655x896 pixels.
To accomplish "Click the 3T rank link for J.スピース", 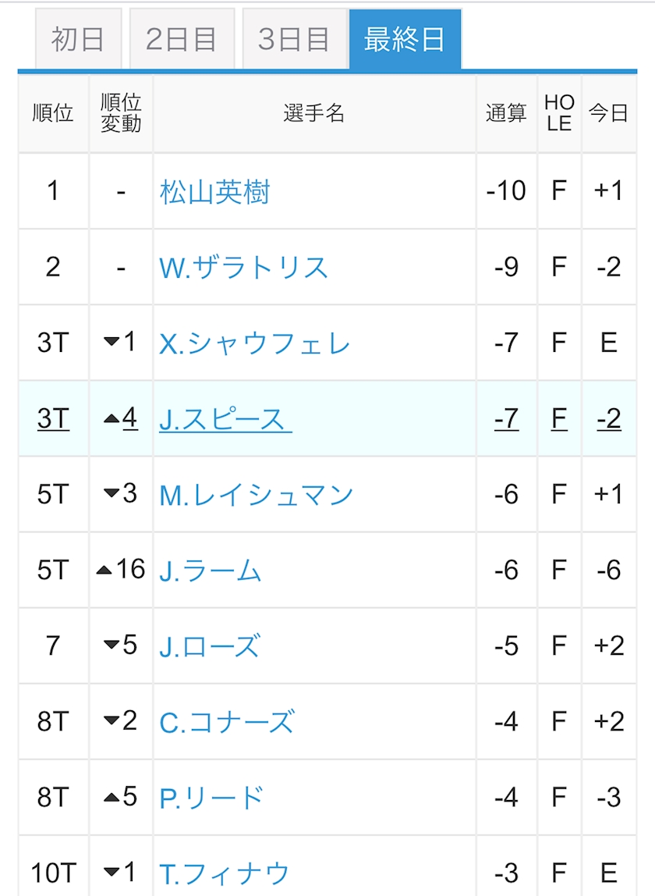I will pyautogui.click(x=53, y=419).
